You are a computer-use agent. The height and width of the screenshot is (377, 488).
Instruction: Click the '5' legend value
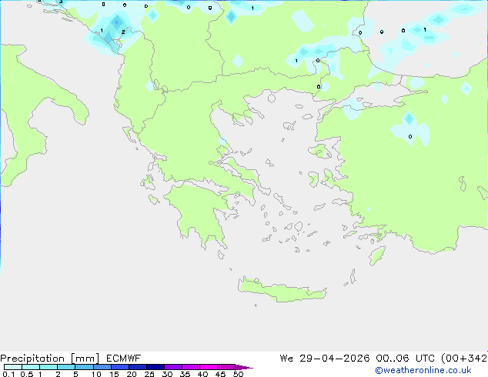coord(75,374)
